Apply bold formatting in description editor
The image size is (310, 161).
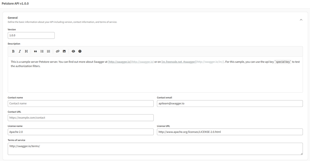point(13,51)
